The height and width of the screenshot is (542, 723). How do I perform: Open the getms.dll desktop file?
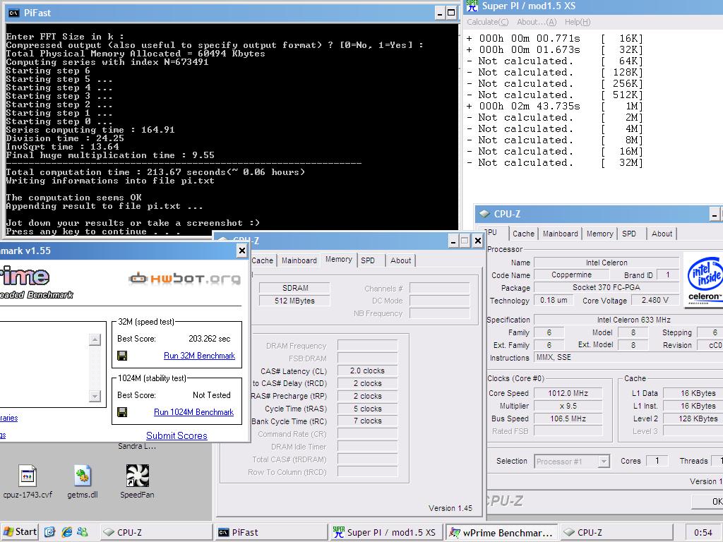click(83, 481)
